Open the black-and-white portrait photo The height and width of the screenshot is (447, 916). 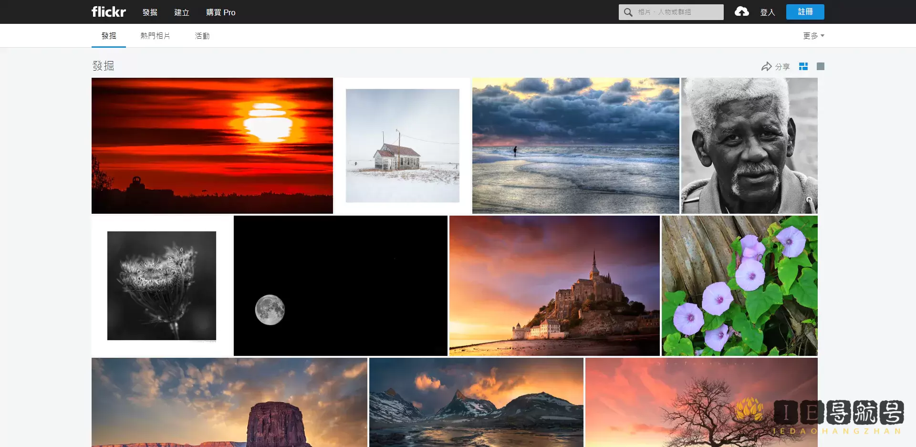[x=749, y=145]
